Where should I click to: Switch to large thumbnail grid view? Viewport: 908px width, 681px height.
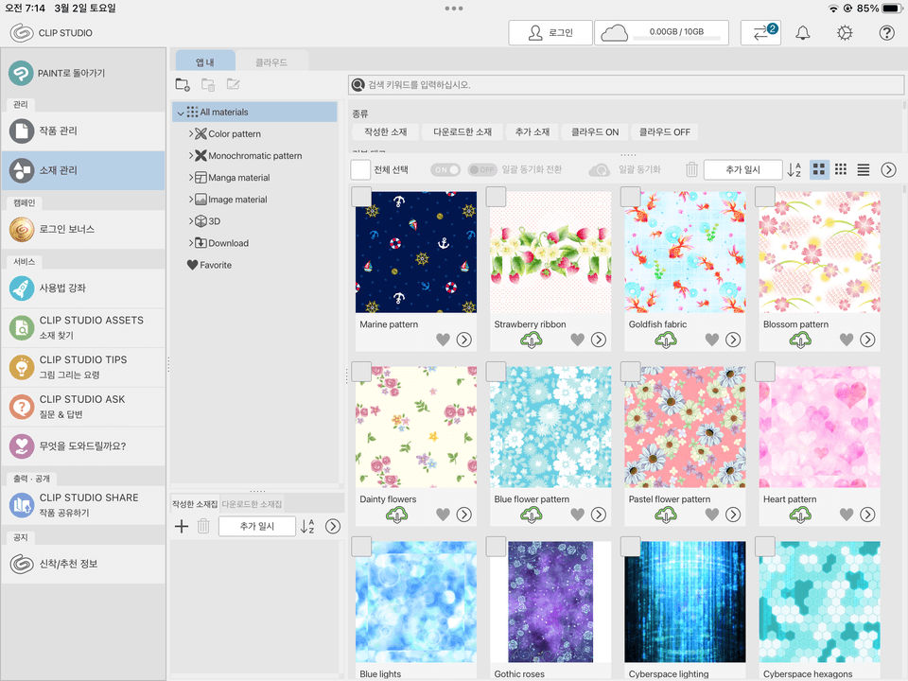[x=818, y=170]
